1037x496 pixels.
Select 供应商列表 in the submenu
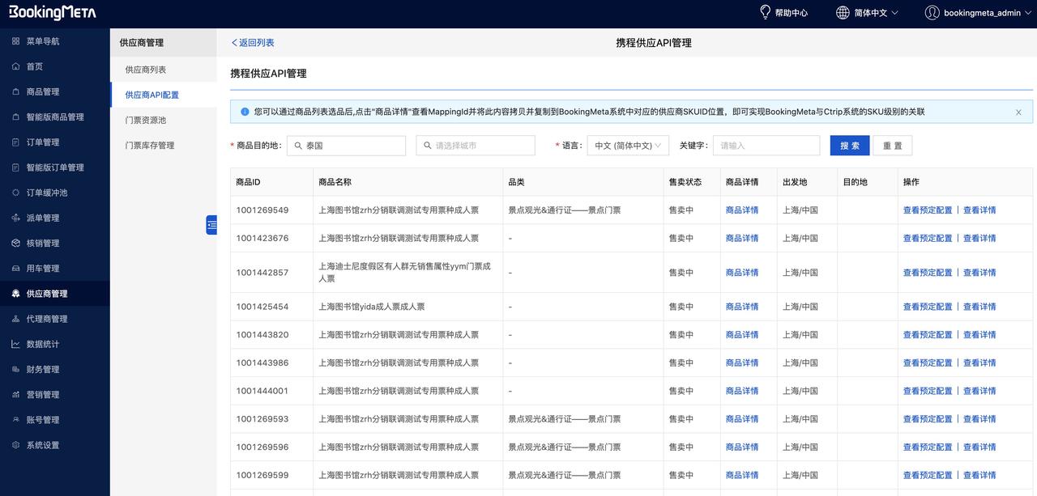pyautogui.click(x=146, y=70)
